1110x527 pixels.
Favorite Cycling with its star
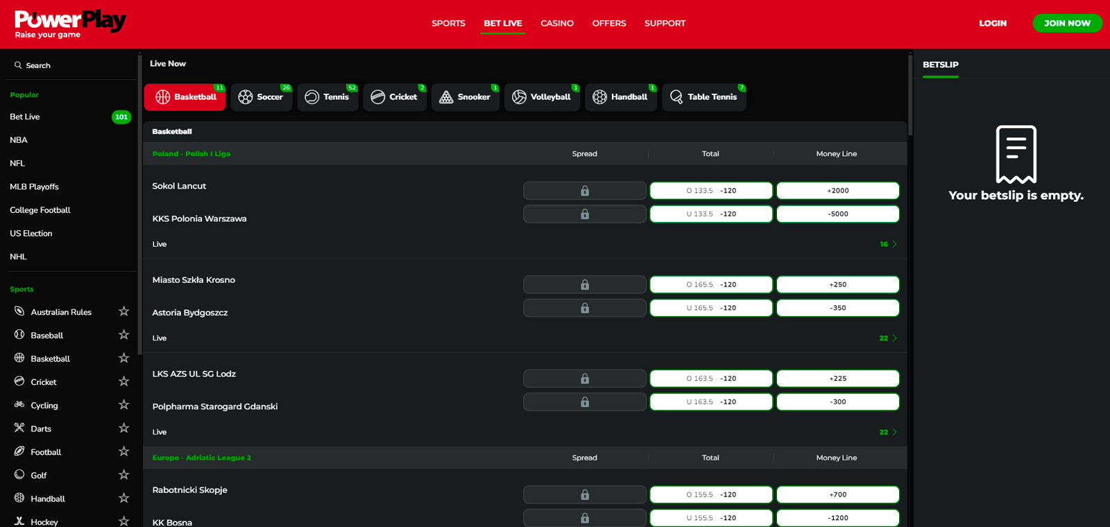point(123,405)
